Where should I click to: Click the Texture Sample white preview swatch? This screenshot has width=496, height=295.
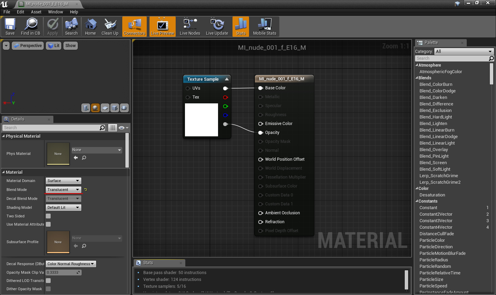[201, 120]
